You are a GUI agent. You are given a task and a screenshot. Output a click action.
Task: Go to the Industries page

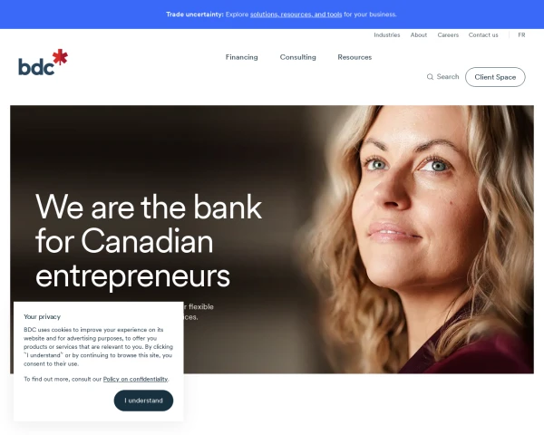(387, 35)
